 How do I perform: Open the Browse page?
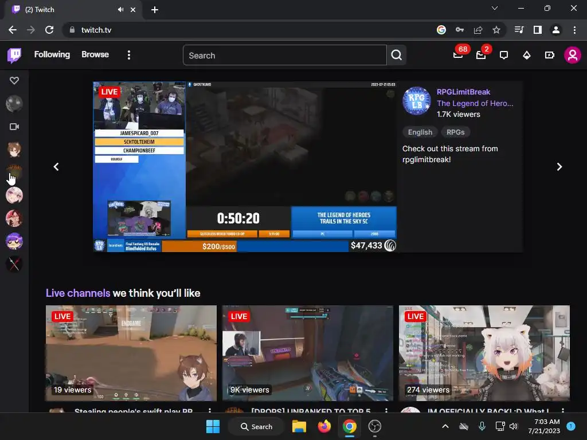coord(95,54)
